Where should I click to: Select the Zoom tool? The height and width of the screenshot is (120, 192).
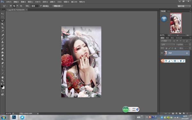[x=3, y=81]
